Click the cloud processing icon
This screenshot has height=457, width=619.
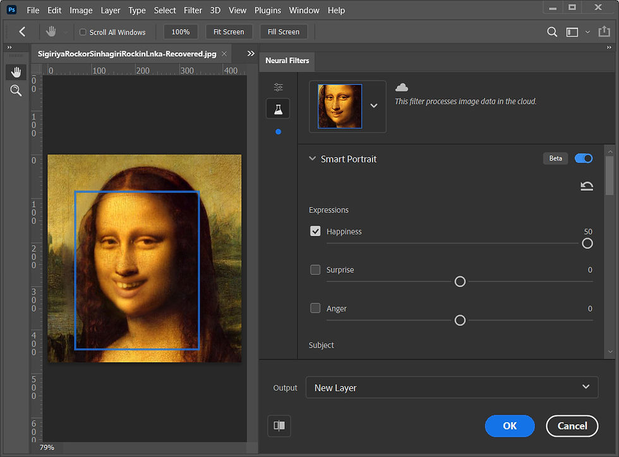pos(402,87)
